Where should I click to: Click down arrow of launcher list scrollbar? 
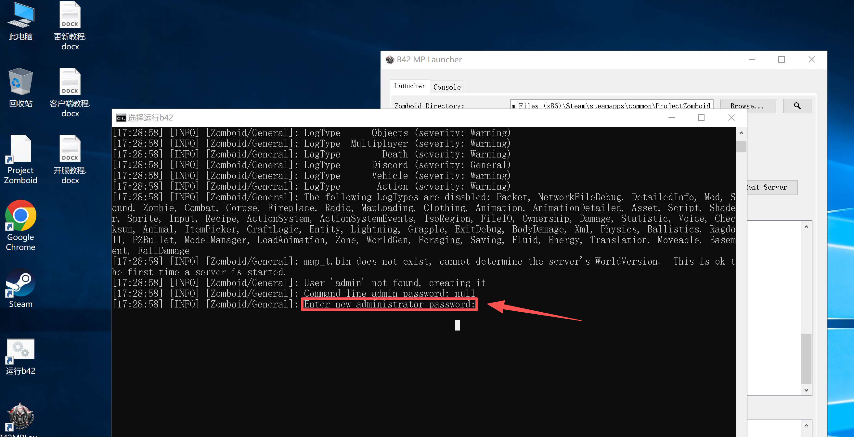tap(806, 390)
